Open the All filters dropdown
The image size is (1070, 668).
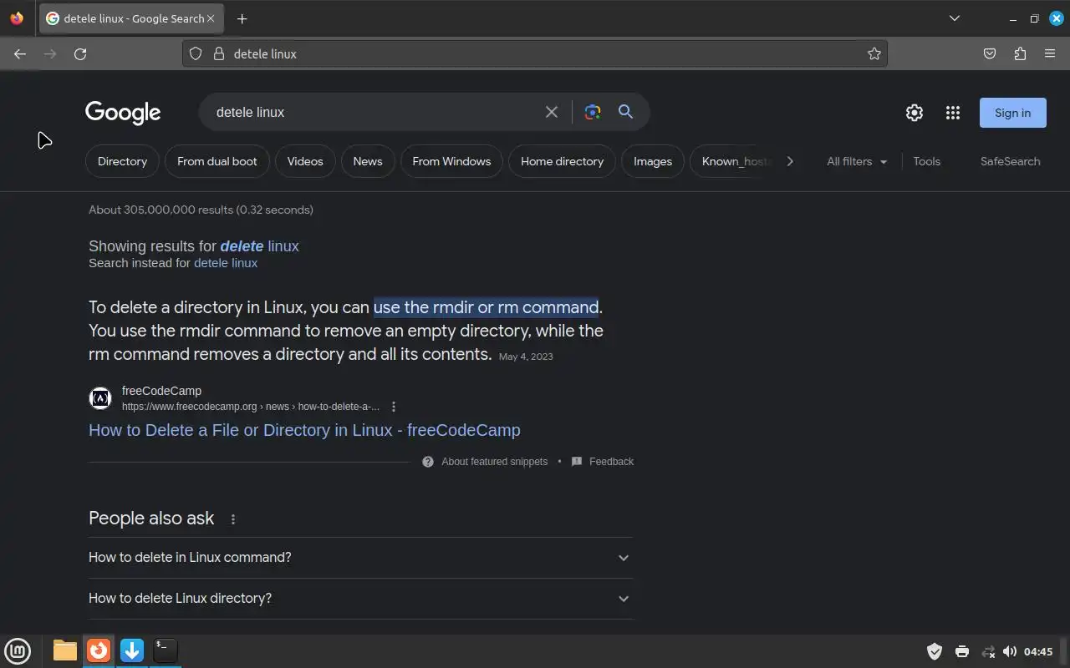coord(857,161)
